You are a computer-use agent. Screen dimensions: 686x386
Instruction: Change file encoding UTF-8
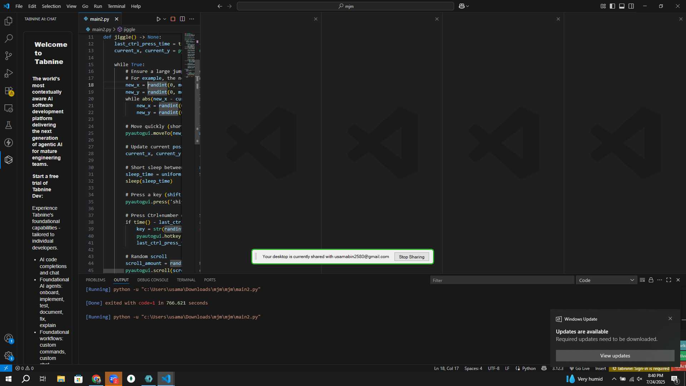tap(493, 368)
